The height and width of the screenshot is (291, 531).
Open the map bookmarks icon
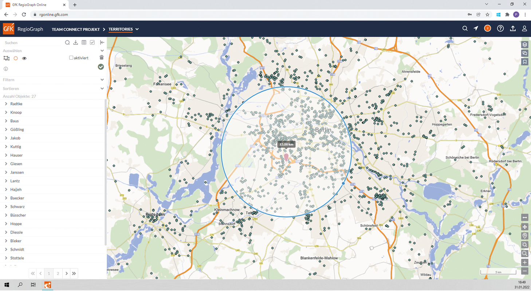pos(525,62)
